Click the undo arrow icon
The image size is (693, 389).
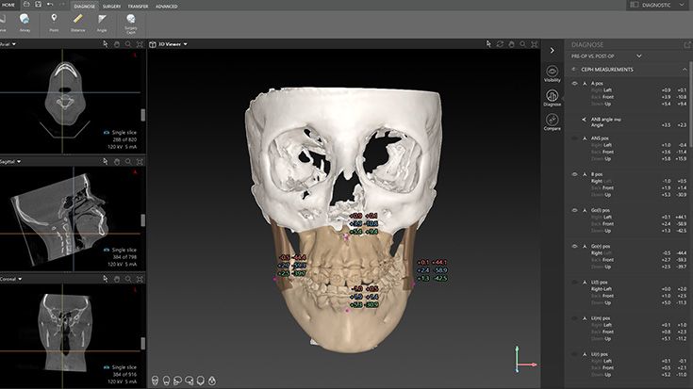click(49, 5)
